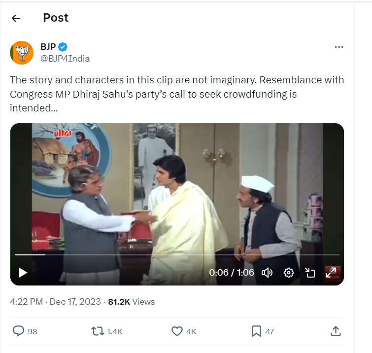This screenshot has height=353, width=372.
Task: Repost using the retweet icon
Action: point(98,331)
